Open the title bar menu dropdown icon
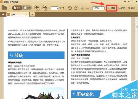 point(125,1)
